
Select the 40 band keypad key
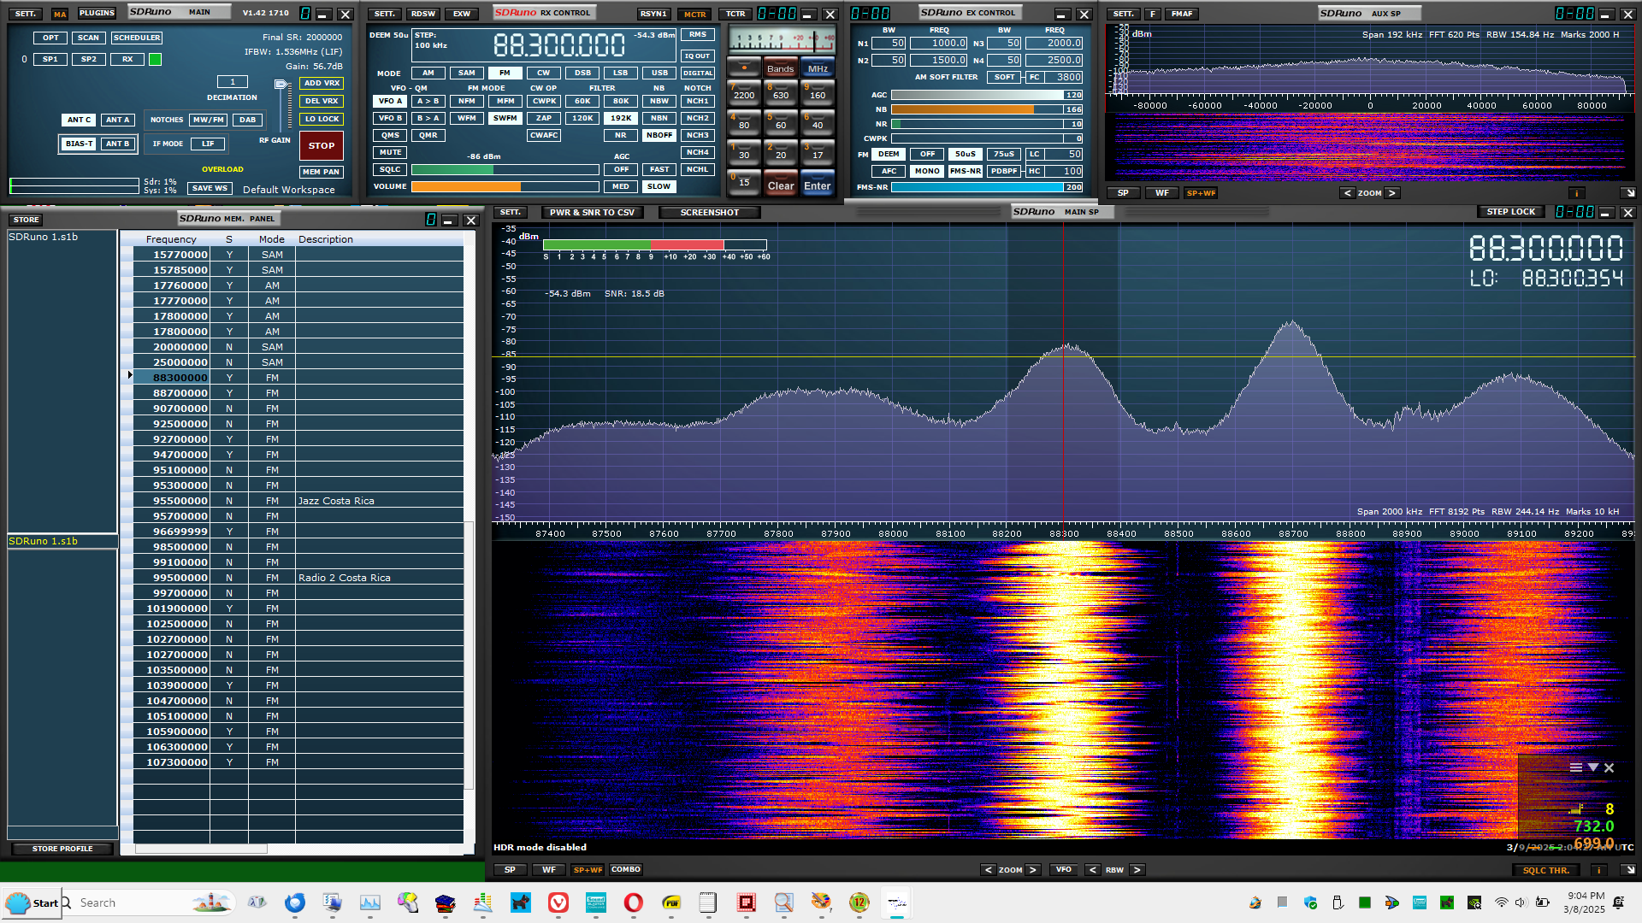click(818, 122)
